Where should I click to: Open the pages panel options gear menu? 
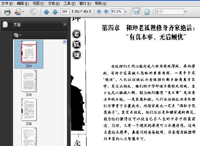click(x=17, y=35)
